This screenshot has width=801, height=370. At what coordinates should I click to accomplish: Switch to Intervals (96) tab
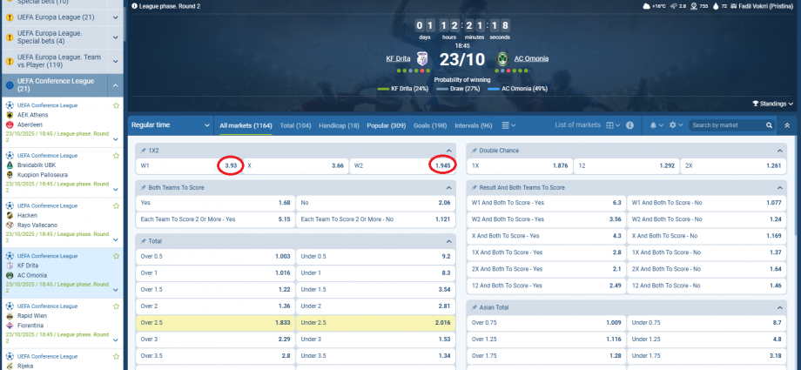(474, 125)
